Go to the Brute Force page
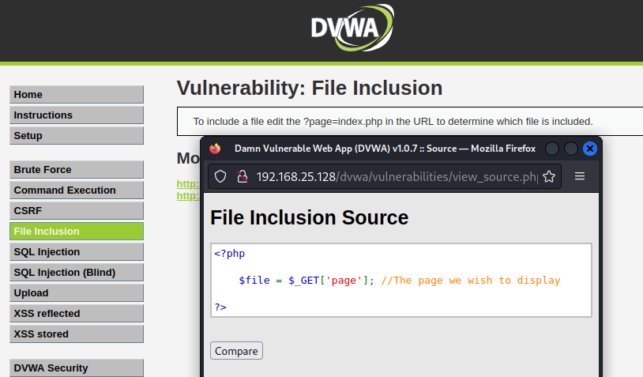The height and width of the screenshot is (377, 643). coord(77,169)
